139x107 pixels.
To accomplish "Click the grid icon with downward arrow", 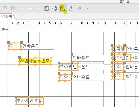I will click(x=13, y=9).
